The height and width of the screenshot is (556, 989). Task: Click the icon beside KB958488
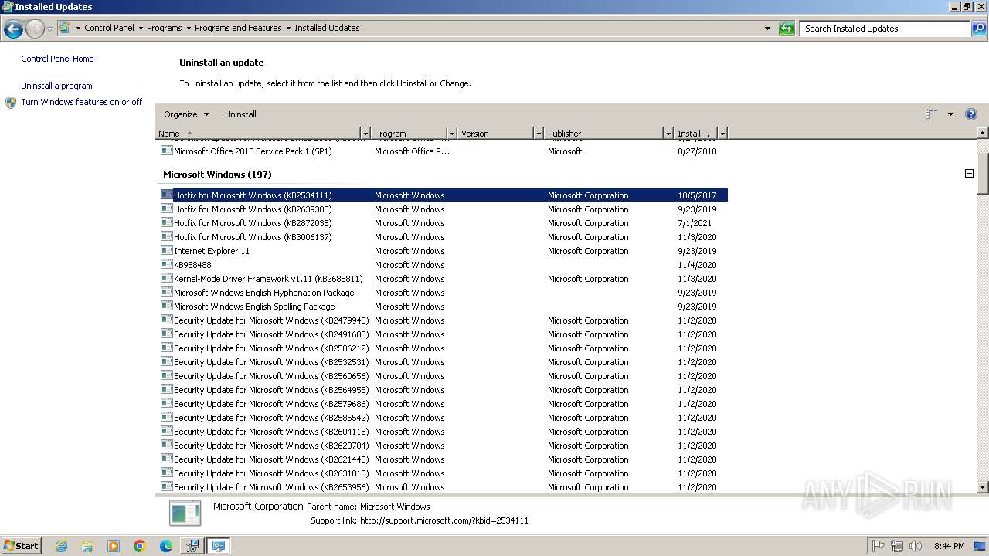coord(167,264)
